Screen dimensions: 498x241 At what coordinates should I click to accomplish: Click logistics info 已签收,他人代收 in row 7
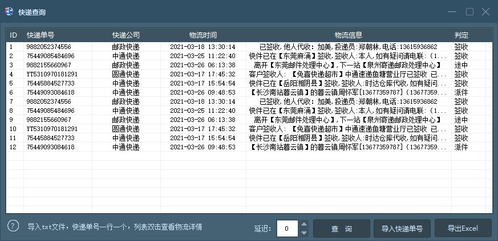pos(349,102)
